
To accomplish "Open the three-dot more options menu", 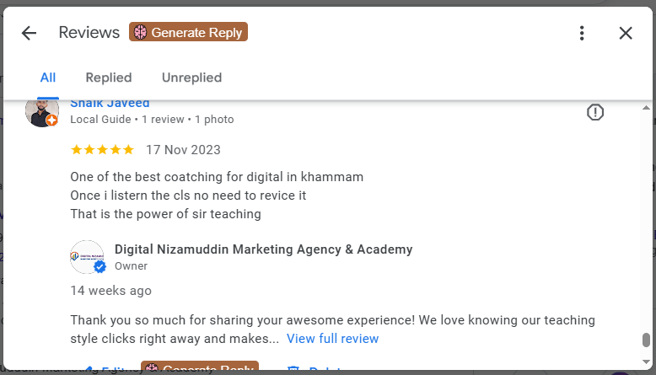I will [x=582, y=33].
